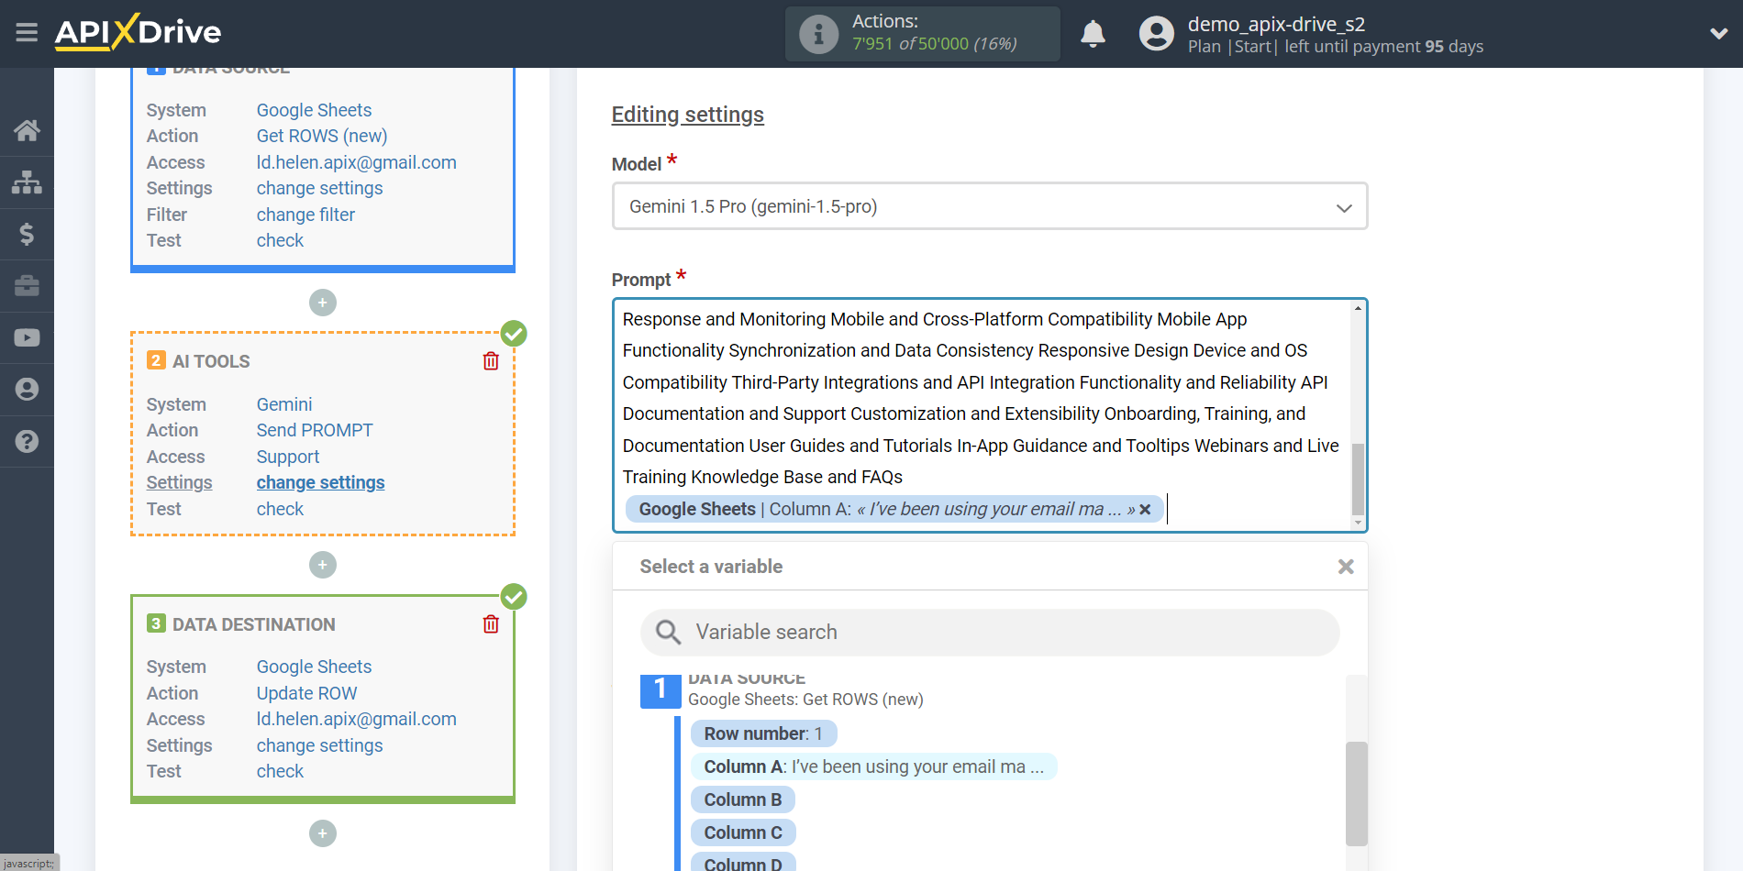Viewport: 1743px width, 871px height.
Task: Focus the Variable search field
Action: coord(989,632)
